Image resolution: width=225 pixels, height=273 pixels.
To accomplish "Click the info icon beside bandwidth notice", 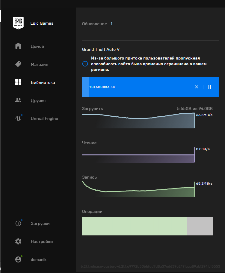I will pyautogui.click(x=85, y=64).
